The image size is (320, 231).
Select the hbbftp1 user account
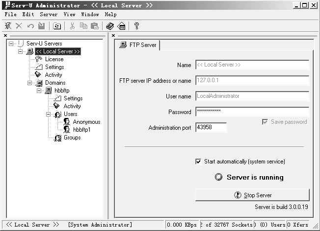coord(81,130)
